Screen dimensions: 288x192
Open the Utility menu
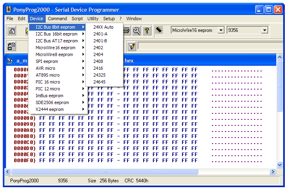(93, 19)
